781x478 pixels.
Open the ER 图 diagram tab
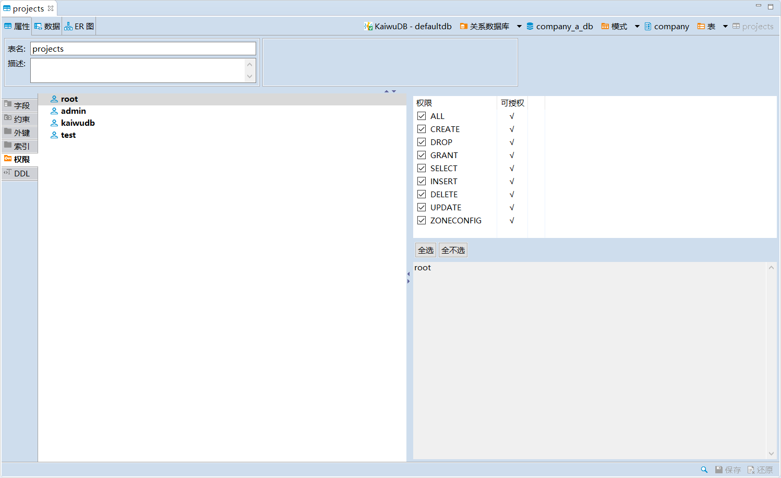(79, 26)
